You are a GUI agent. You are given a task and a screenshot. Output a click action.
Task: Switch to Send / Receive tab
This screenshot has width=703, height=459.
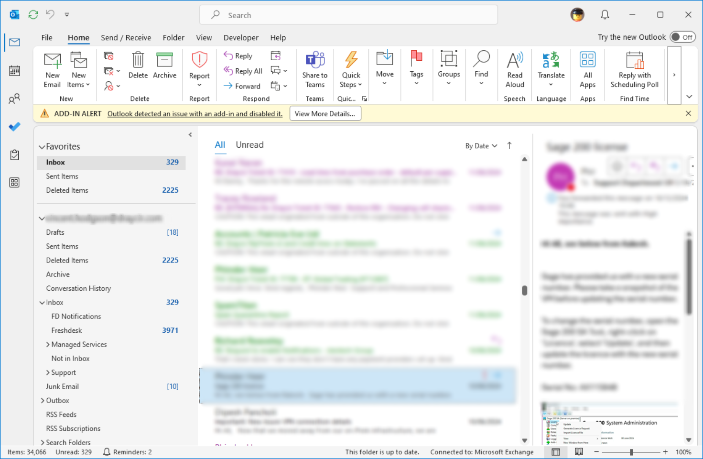126,38
